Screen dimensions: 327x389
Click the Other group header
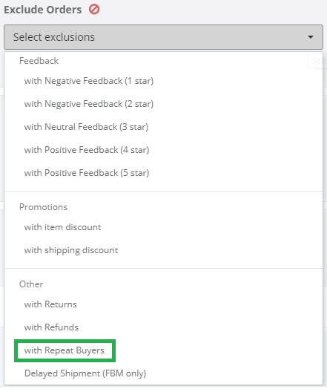(x=31, y=284)
